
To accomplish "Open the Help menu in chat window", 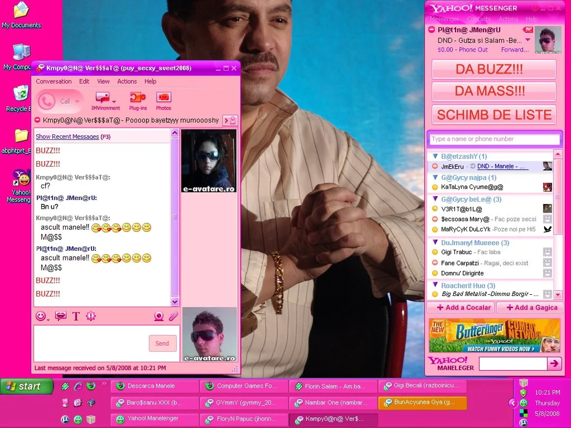I will 150,82.
